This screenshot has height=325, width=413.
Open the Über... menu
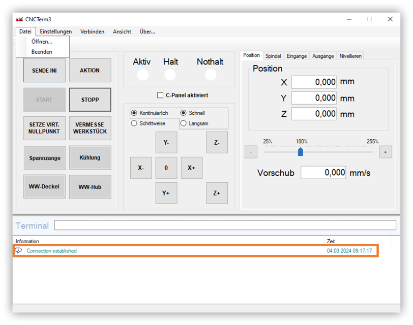coord(147,31)
